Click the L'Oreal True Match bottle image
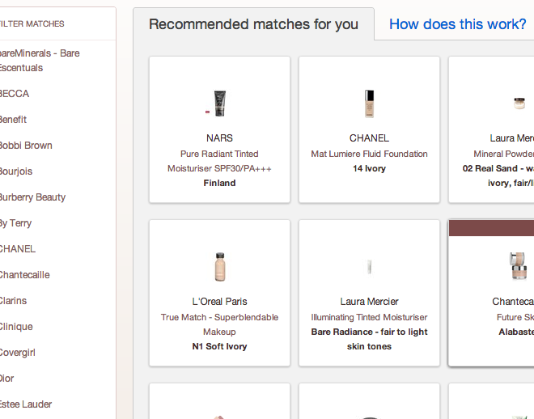Image resolution: width=534 pixels, height=419 pixels. tap(219, 266)
